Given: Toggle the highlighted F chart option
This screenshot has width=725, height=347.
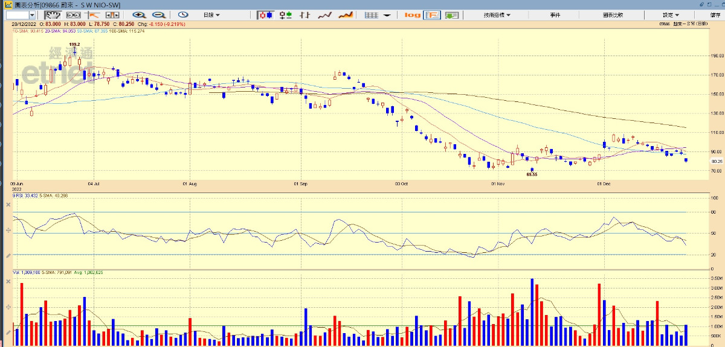Looking at the screenshot, I should (431, 14).
